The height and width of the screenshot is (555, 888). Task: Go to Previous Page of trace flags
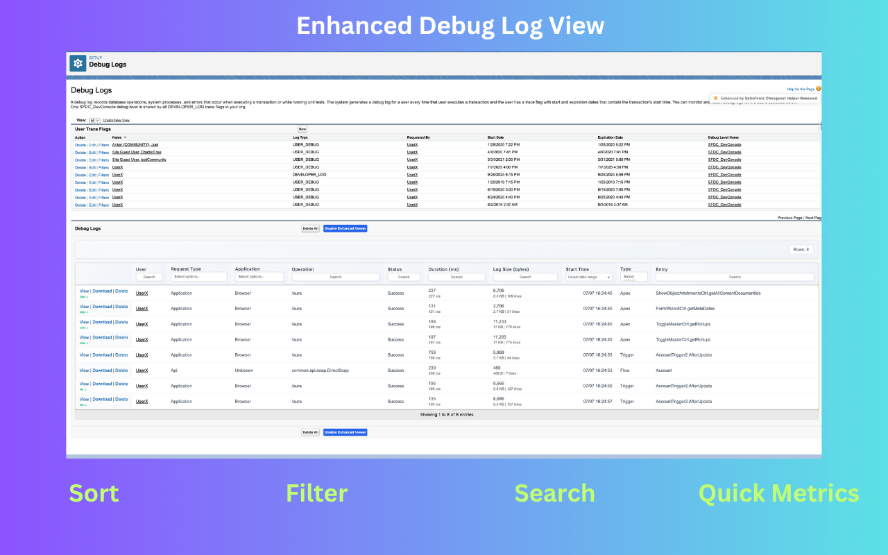pos(789,218)
